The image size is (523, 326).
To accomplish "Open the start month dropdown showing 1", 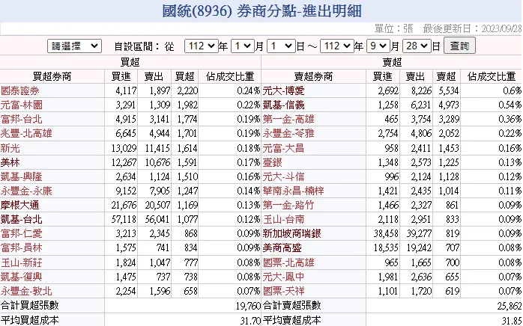I will click(x=243, y=46).
